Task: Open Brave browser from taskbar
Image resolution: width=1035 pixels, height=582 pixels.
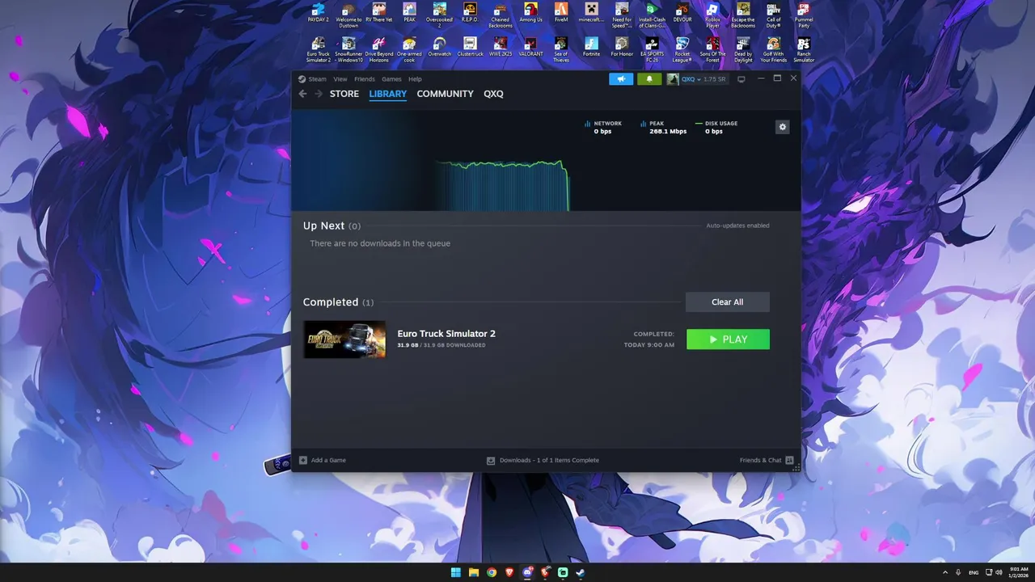Action: (509, 572)
